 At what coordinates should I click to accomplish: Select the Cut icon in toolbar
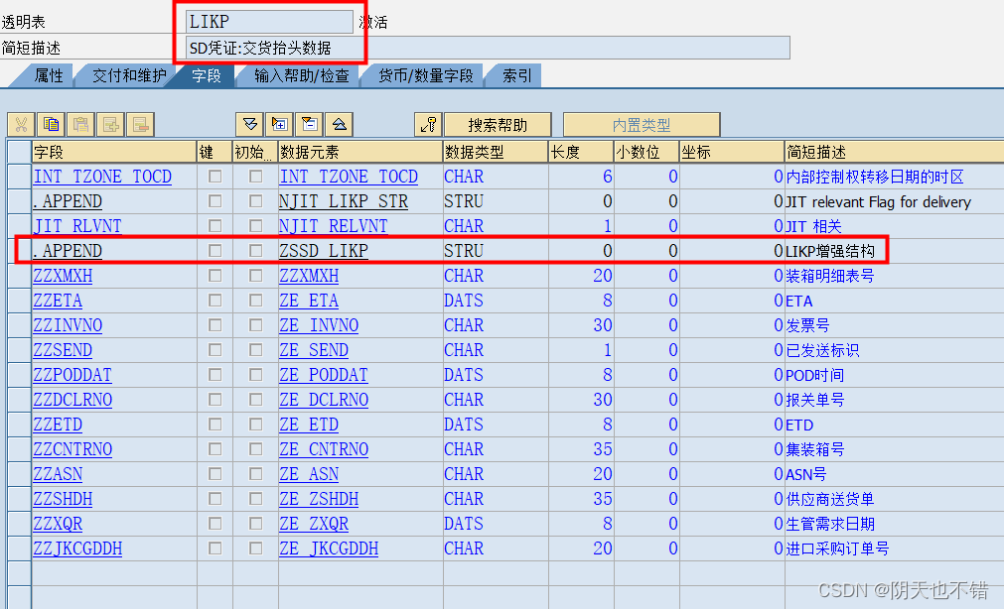tap(22, 124)
